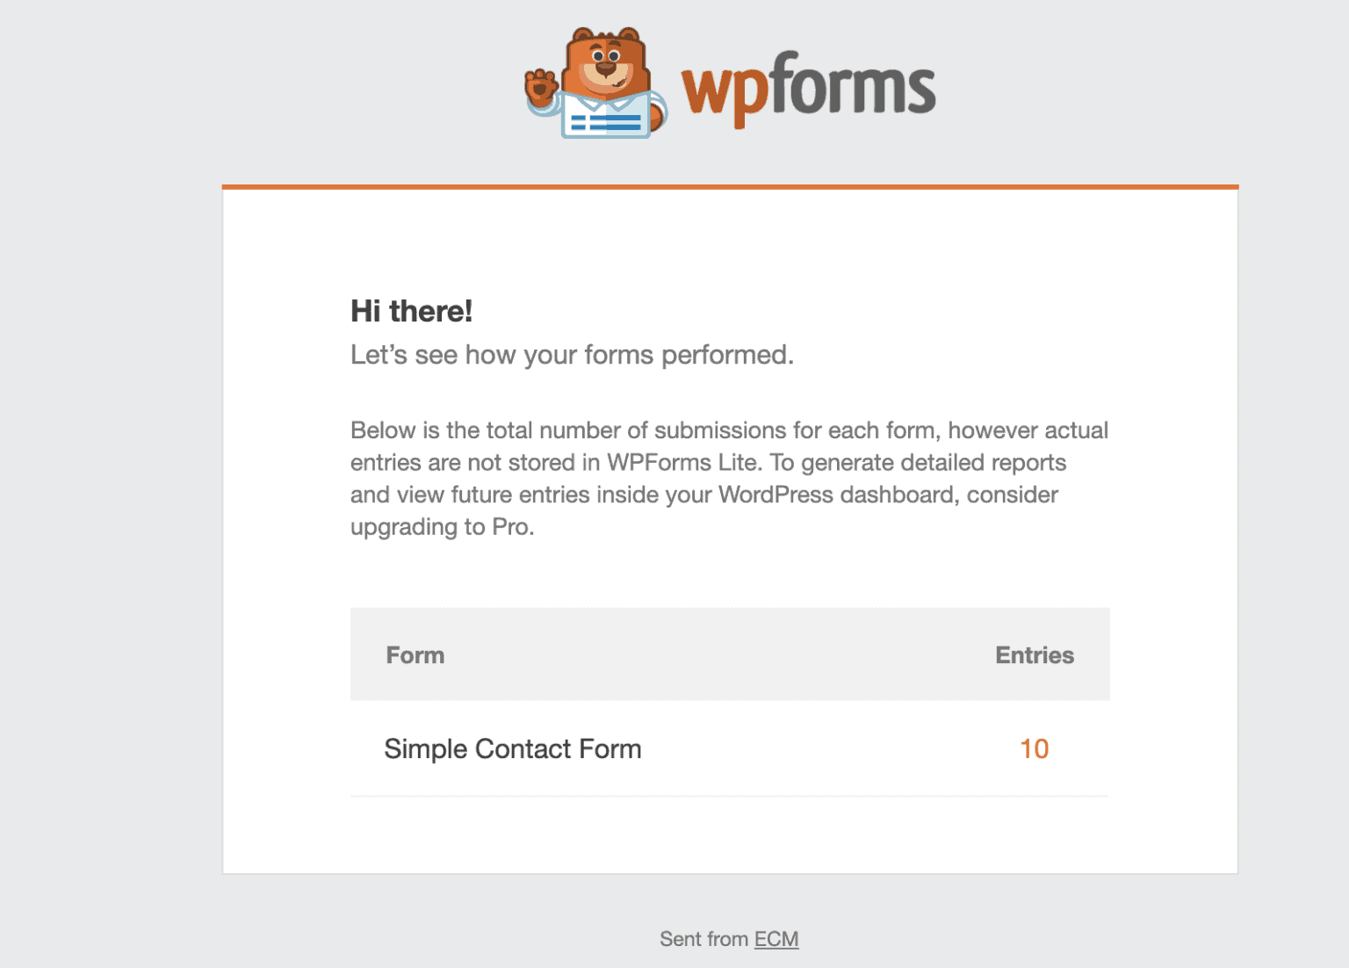Open the ECM link in footer
The width and height of the screenshot is (1349, 968).
(x=776, y=939)
